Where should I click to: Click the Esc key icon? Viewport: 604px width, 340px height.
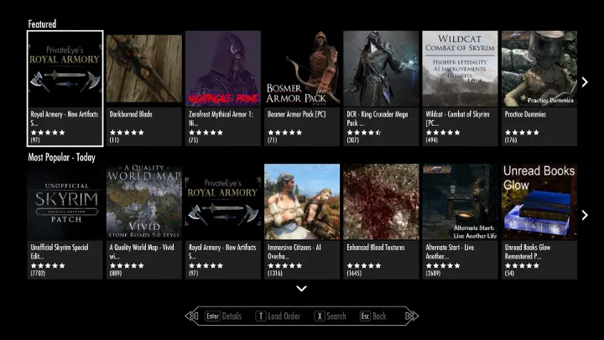pyautogui.click(x=365, y=316)
